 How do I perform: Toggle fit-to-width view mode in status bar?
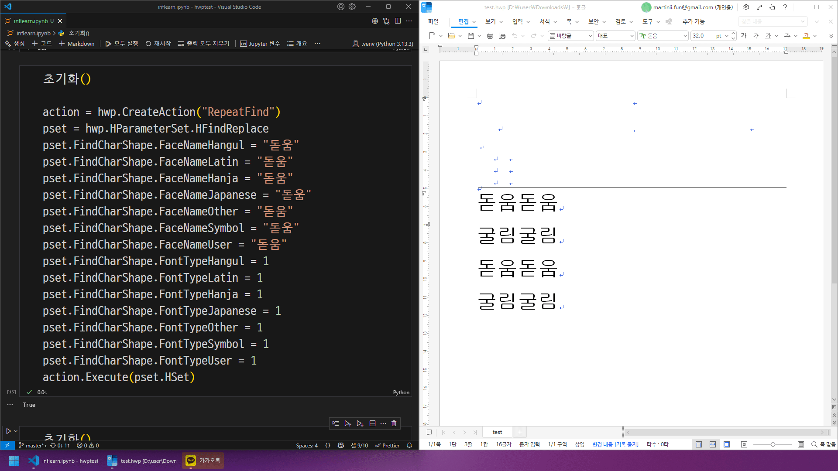[x=713, y=444]
